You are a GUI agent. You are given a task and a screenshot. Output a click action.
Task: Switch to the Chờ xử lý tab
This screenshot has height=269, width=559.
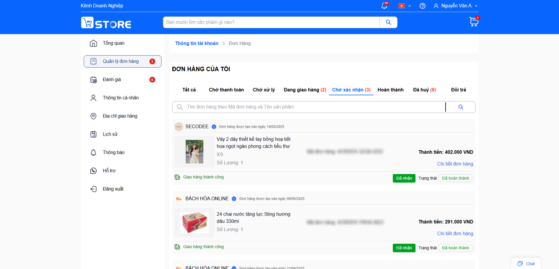pos(264,90)
